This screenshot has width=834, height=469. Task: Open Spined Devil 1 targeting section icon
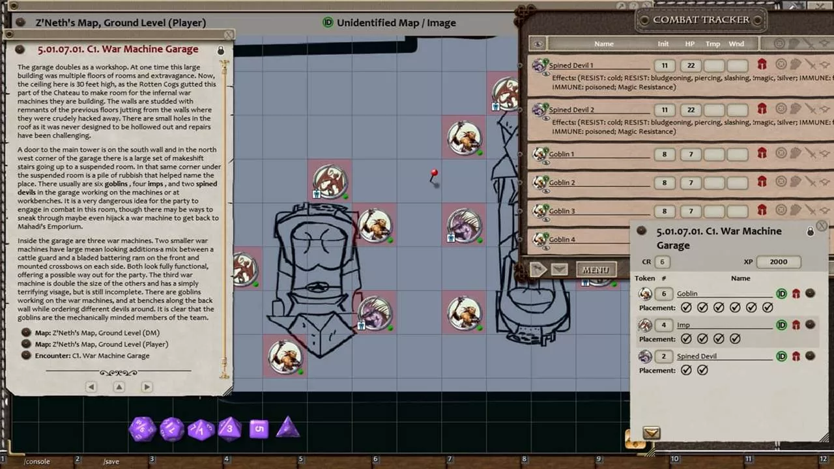point(780,64)
